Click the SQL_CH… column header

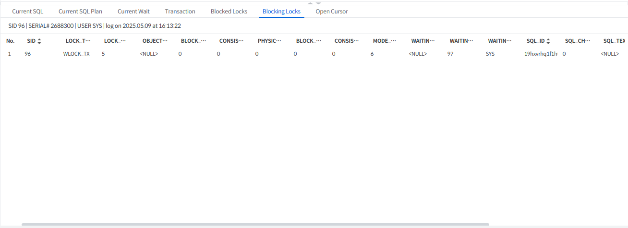(x=577, y=41)
